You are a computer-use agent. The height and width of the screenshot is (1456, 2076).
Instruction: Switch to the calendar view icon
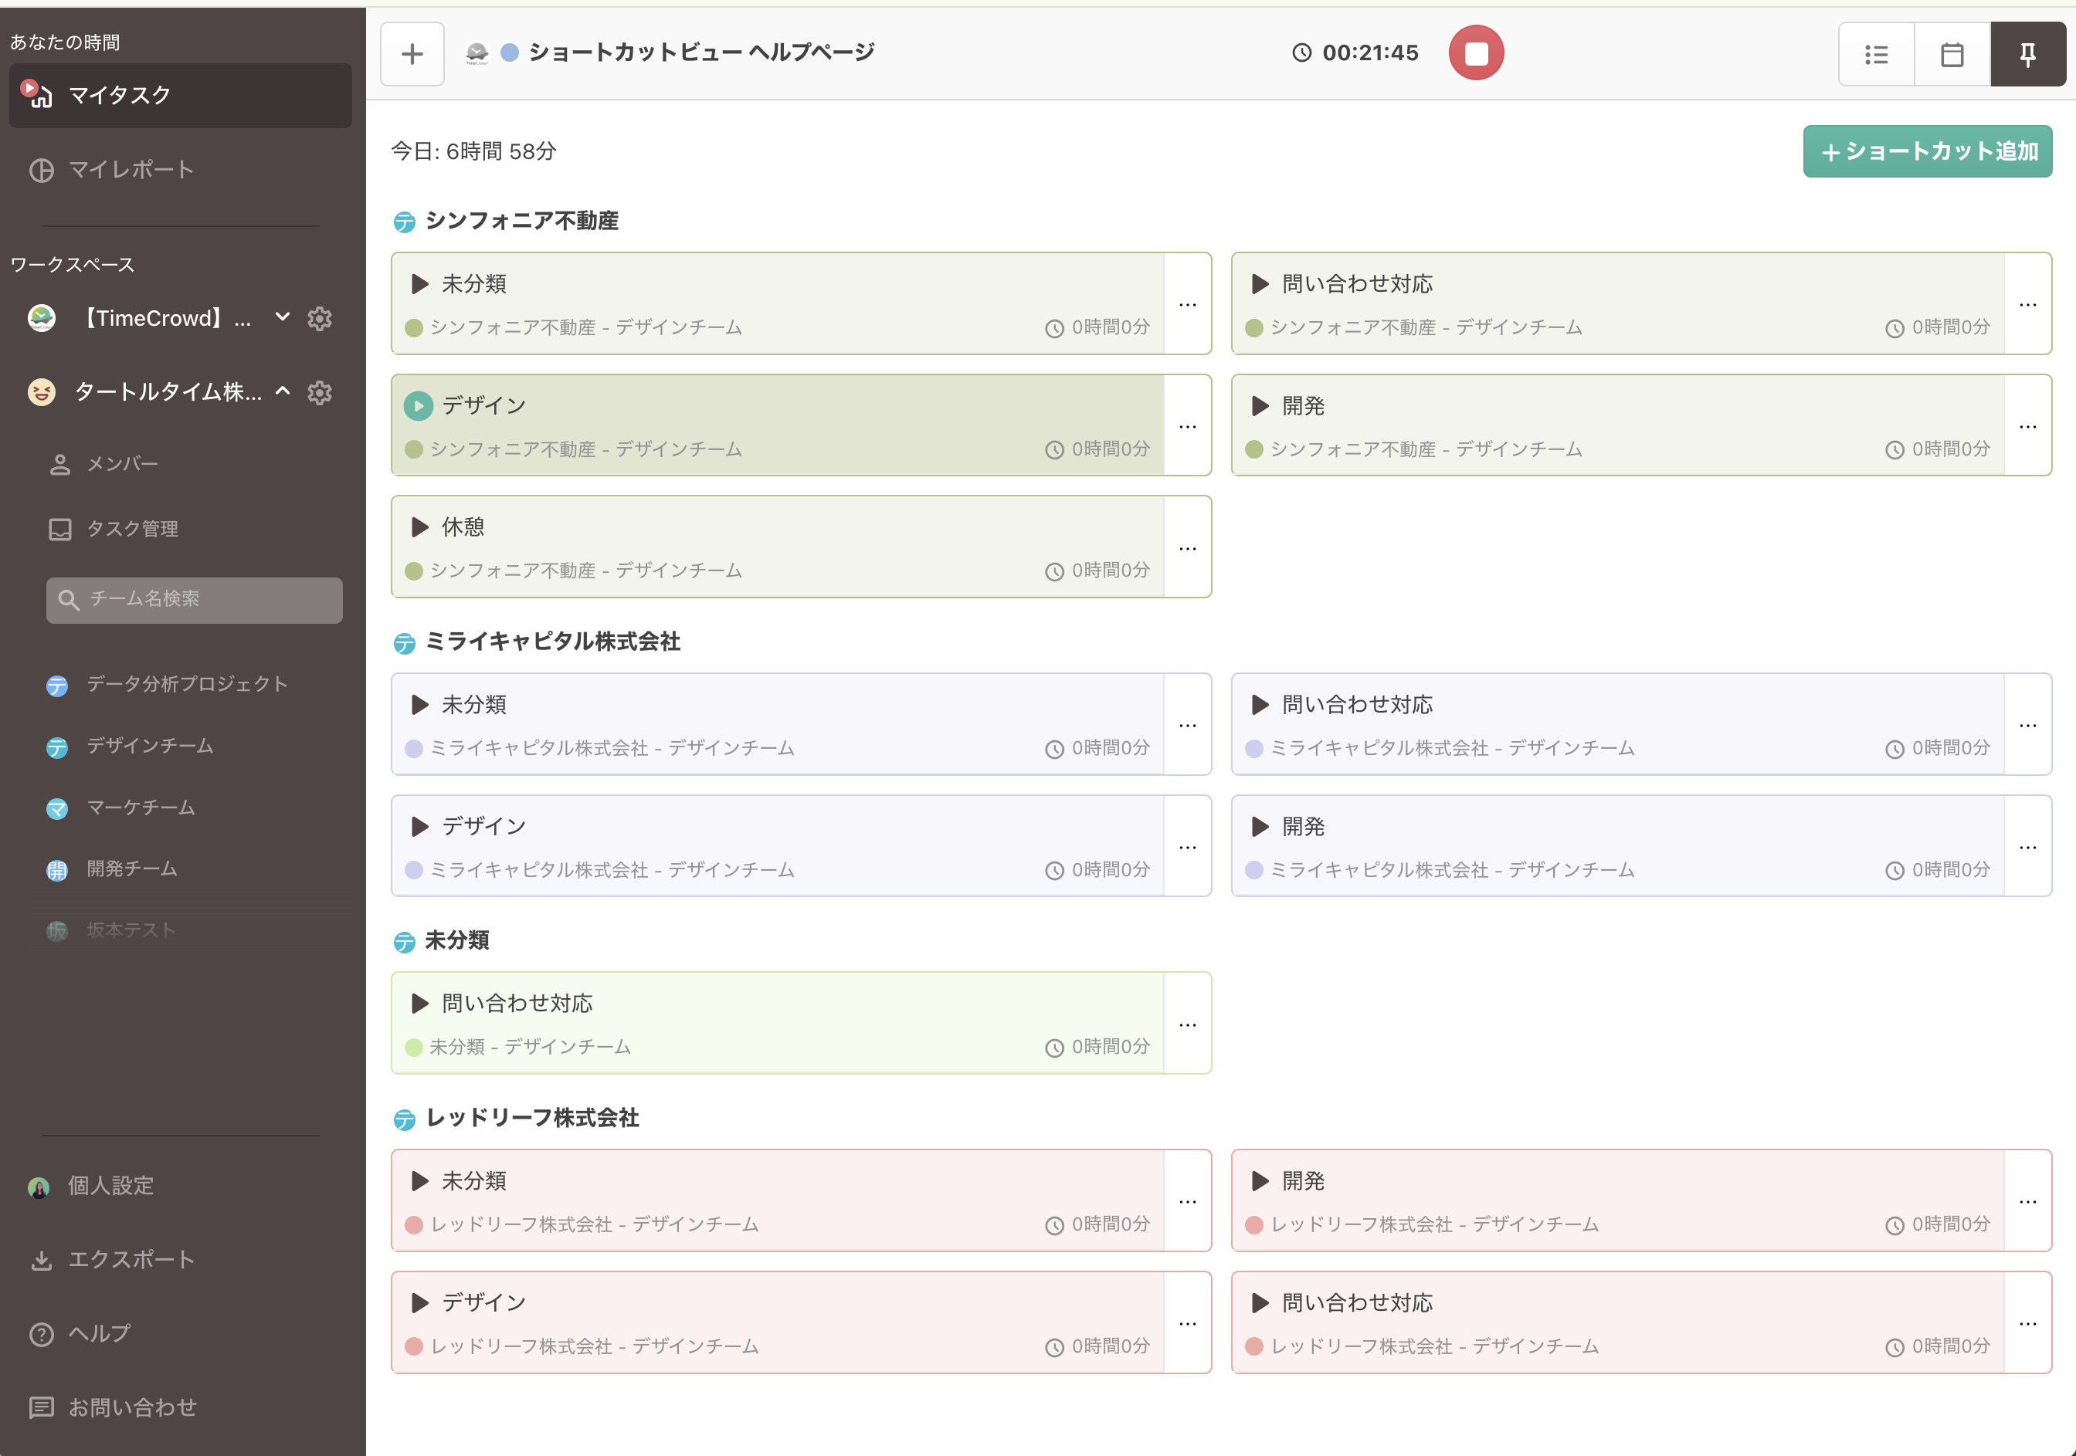[x=1951, y=54]
